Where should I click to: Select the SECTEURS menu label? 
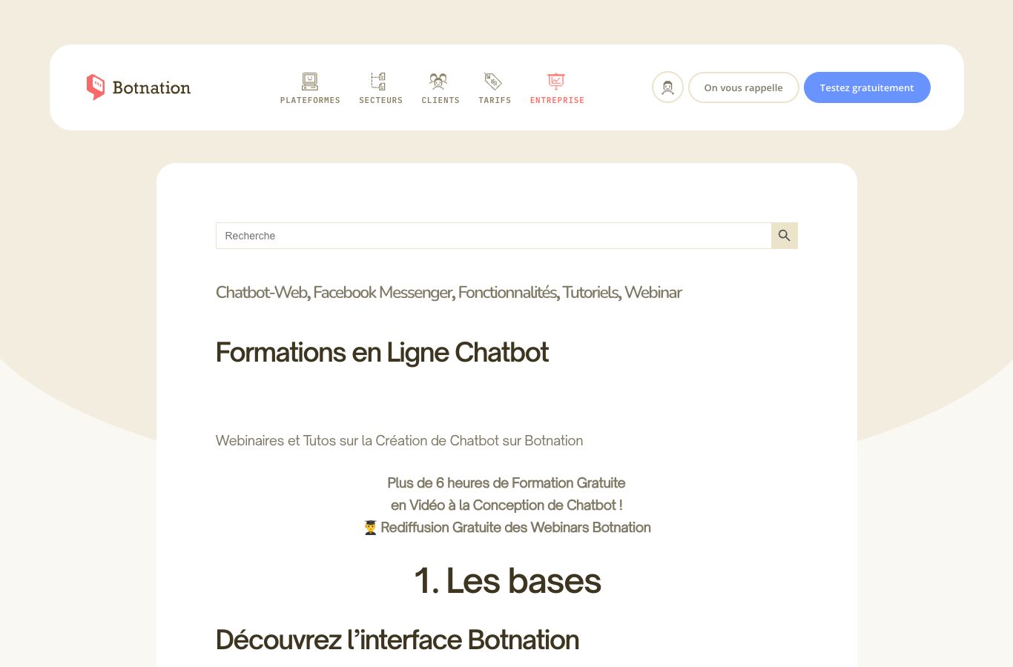click(380, 100)
